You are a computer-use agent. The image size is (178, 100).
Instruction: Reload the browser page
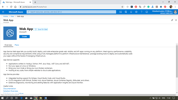coord(11,7)
